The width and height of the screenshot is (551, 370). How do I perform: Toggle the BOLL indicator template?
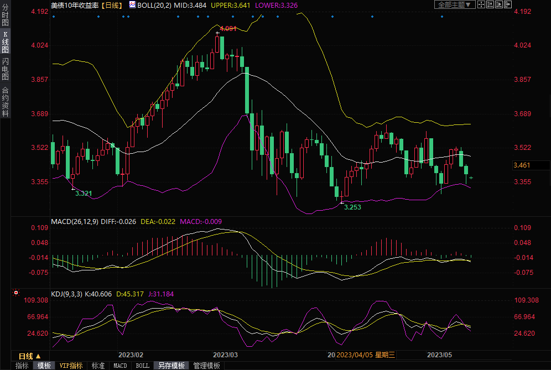tap(142, 366)
